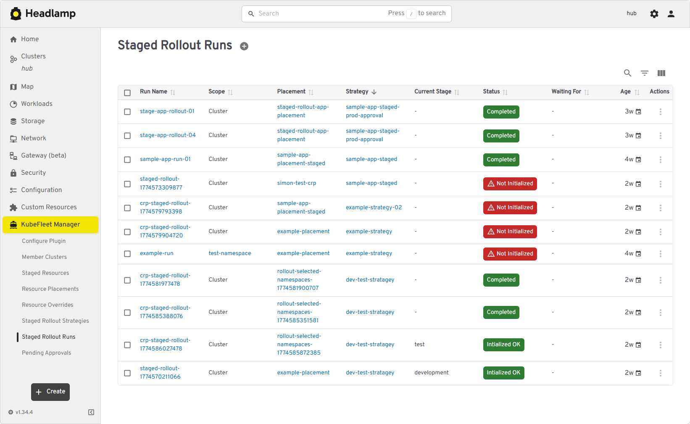Show table filters icon

click(645, 73)
